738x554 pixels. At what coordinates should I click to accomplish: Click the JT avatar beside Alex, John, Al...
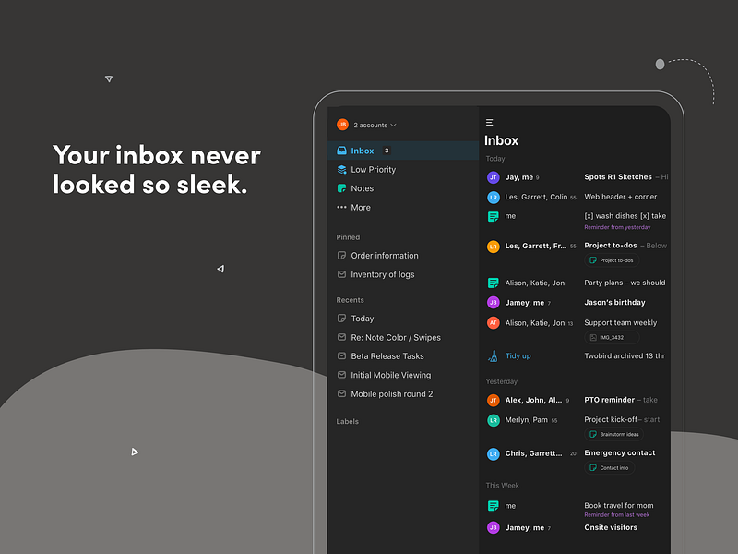click(x=494, y=401)
